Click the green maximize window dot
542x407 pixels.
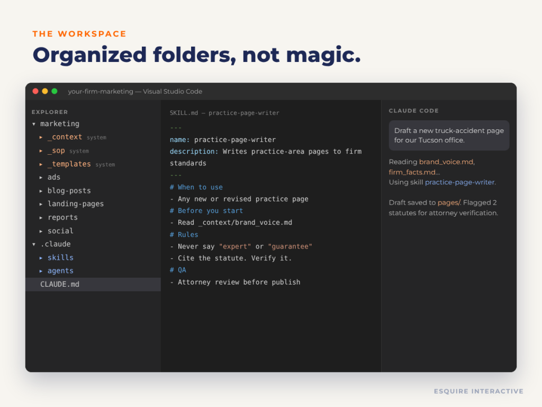(55, 91)
